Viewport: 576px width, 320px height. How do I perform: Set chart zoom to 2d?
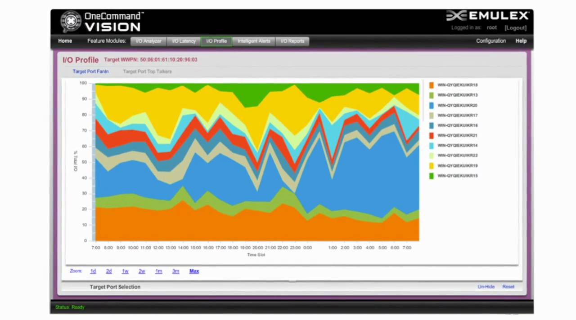(108, 271)
